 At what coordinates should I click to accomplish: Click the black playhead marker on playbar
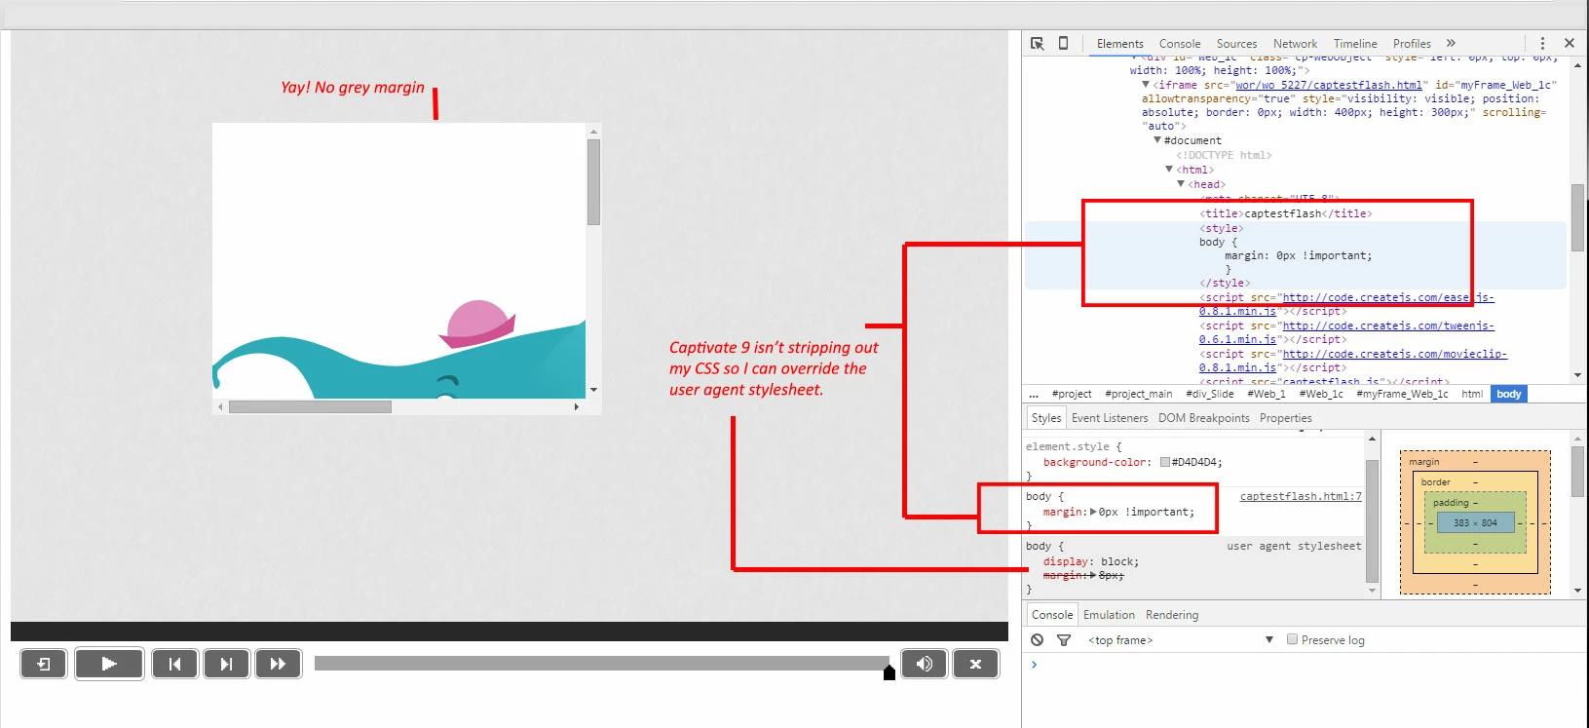889,672
